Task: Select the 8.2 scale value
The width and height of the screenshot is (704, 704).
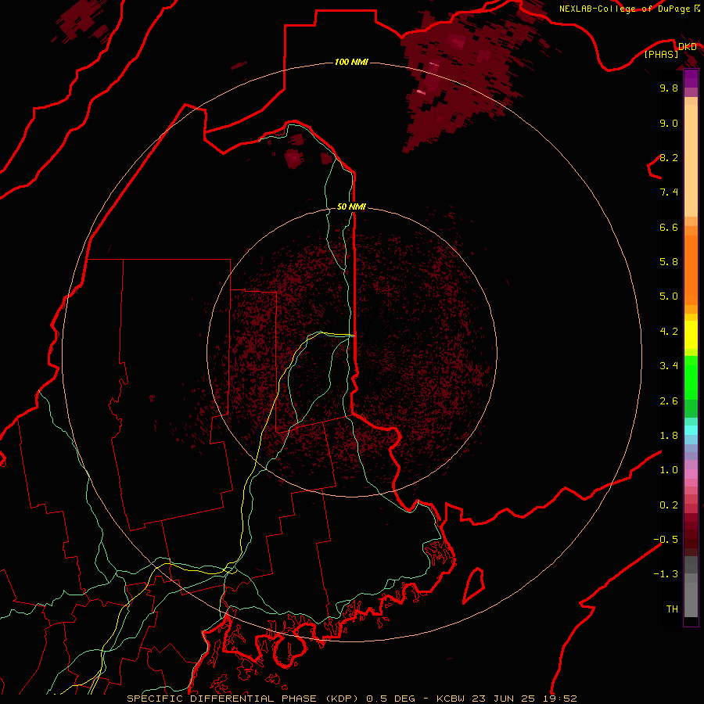Action: tap(669, 157)
